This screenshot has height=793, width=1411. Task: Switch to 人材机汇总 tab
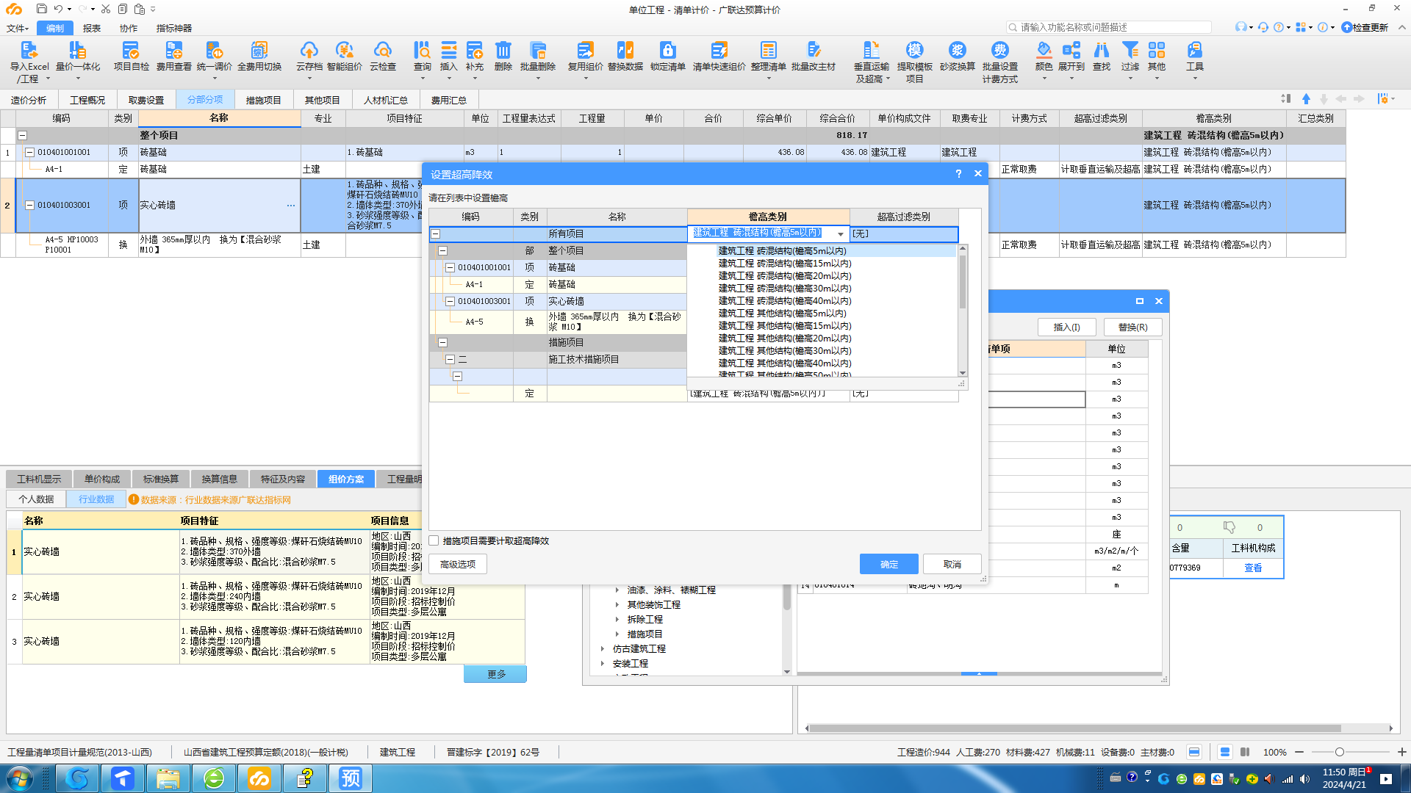386,100
